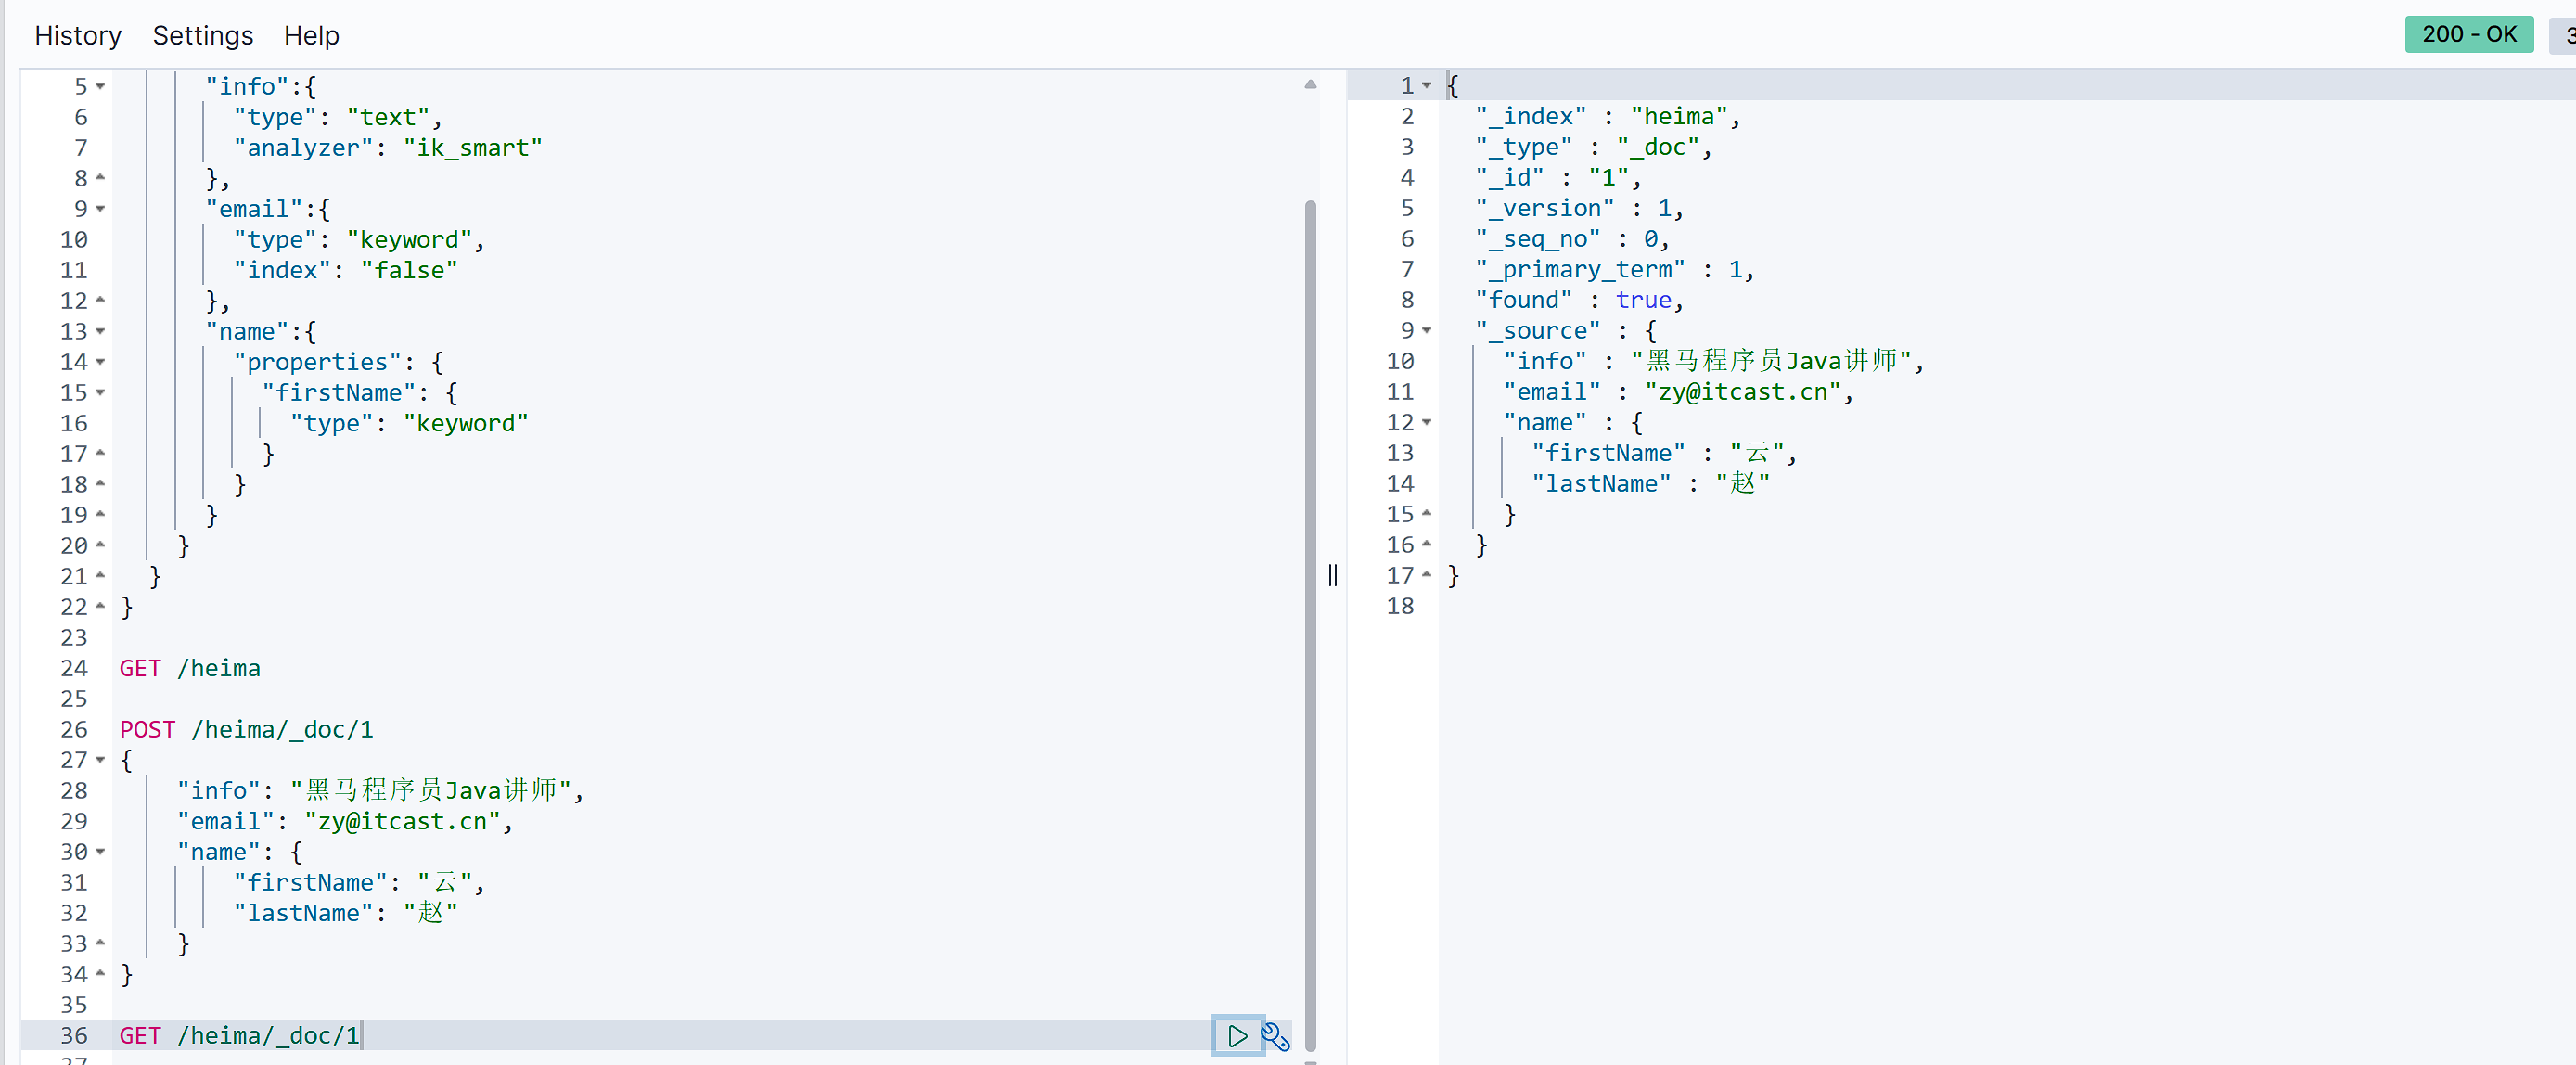2576x1065 pixels.
Task: Collapse the "email" block on line 9
Action: click(100, 209)
